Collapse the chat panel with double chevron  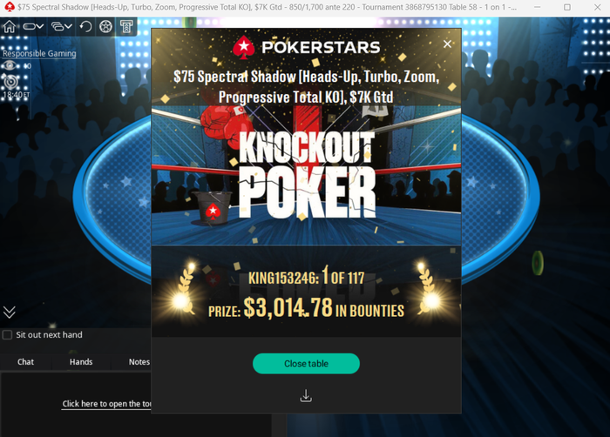click(10, 312)
